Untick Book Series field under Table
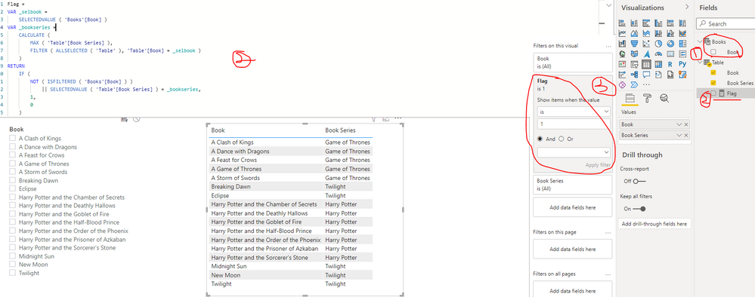This screenshot has height=297, width=755. 713,83
